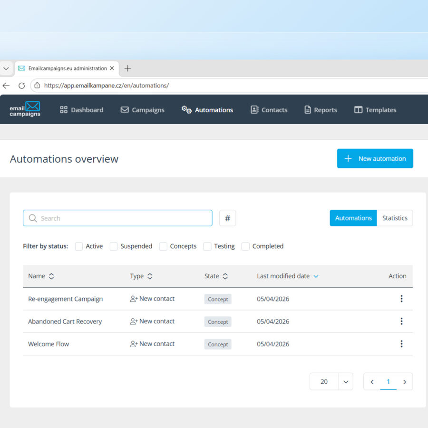Open three-dot menu for Welcome Flow
Viewport: 428px width, 428px height.
(x=401, y=344)
